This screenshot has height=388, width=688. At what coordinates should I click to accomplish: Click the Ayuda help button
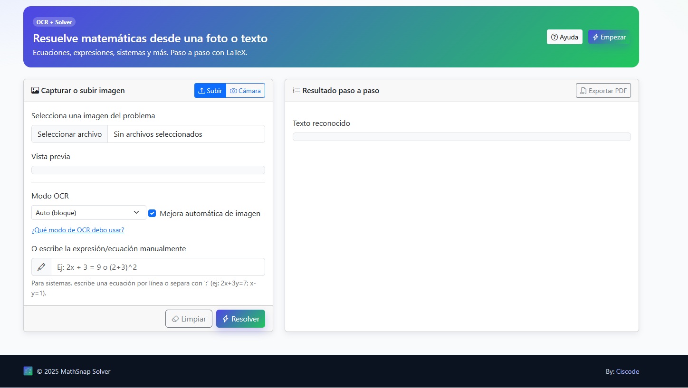(564, 37)
